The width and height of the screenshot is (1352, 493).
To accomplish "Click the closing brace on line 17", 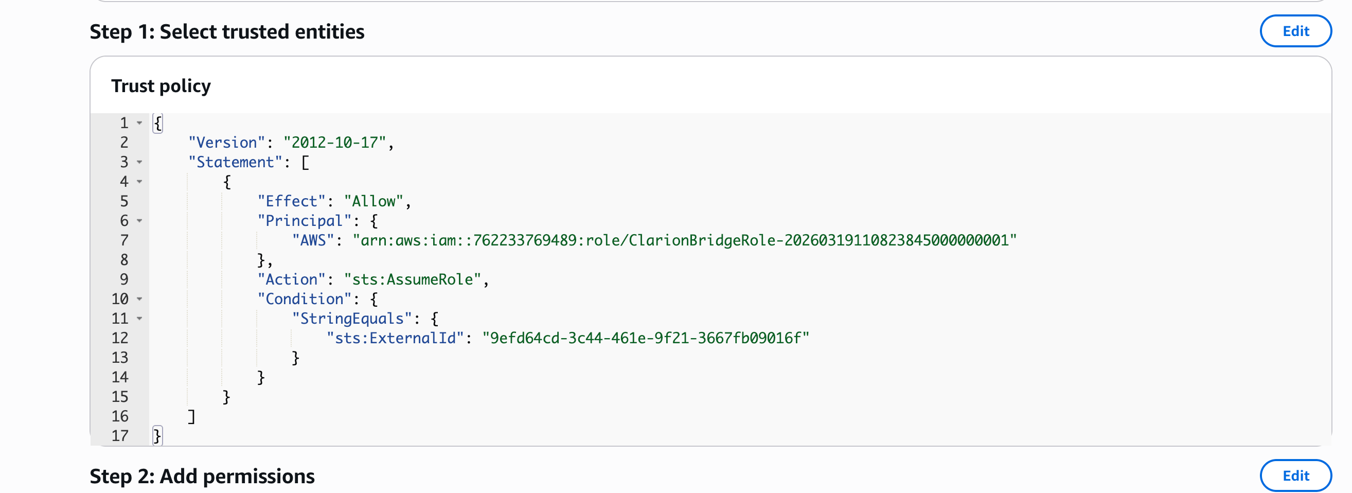I will click(157, 436).
